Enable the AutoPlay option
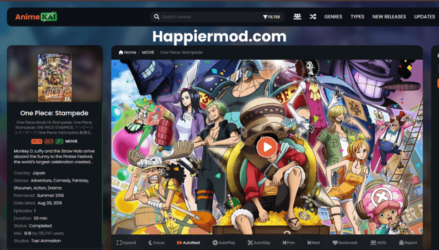This screenshot has height=250, width=439. click(x=224, y=243)
